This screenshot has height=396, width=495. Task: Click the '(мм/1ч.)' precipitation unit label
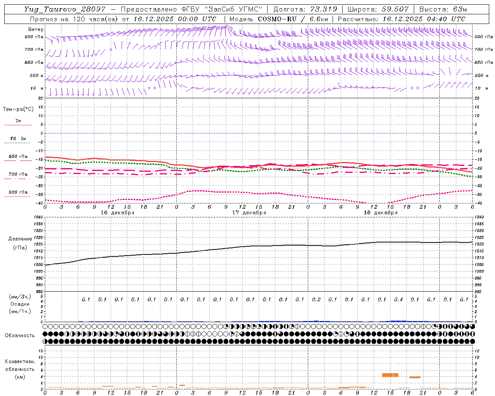click(20, 311)
